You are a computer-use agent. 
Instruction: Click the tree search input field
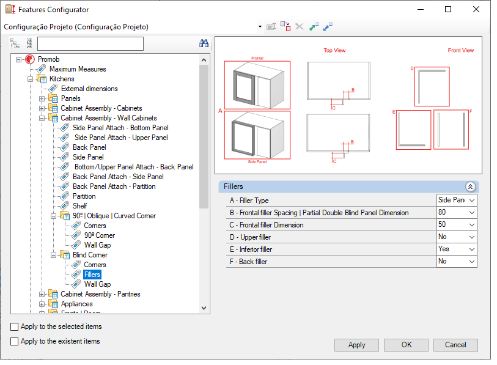[90, 44]
